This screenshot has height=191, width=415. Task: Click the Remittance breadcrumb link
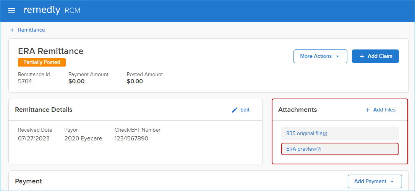tap(31, 30)
